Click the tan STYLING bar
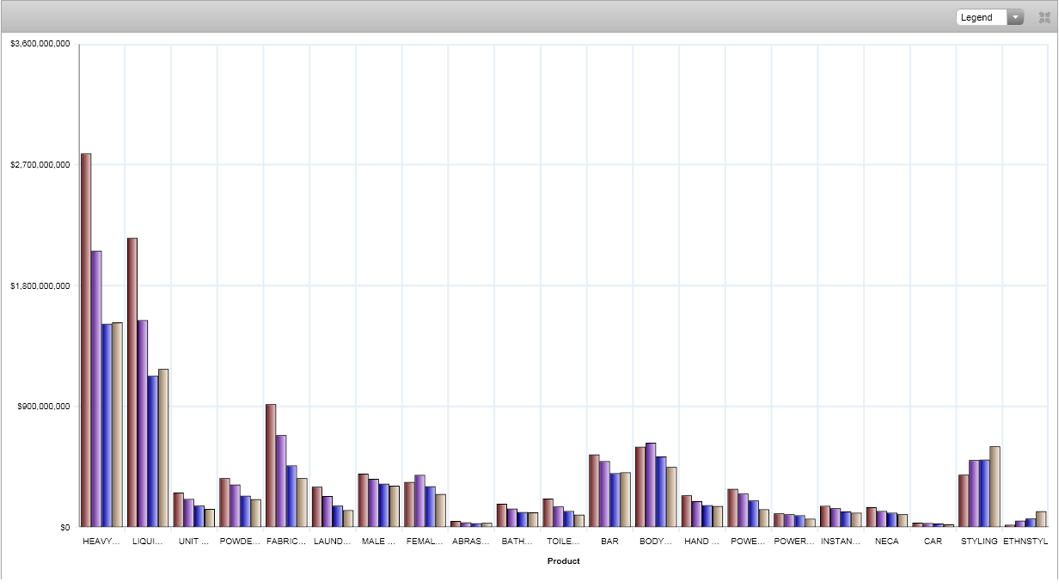Screen dimensions: 1059x588 pyautogui.click(x=995, y=487)
